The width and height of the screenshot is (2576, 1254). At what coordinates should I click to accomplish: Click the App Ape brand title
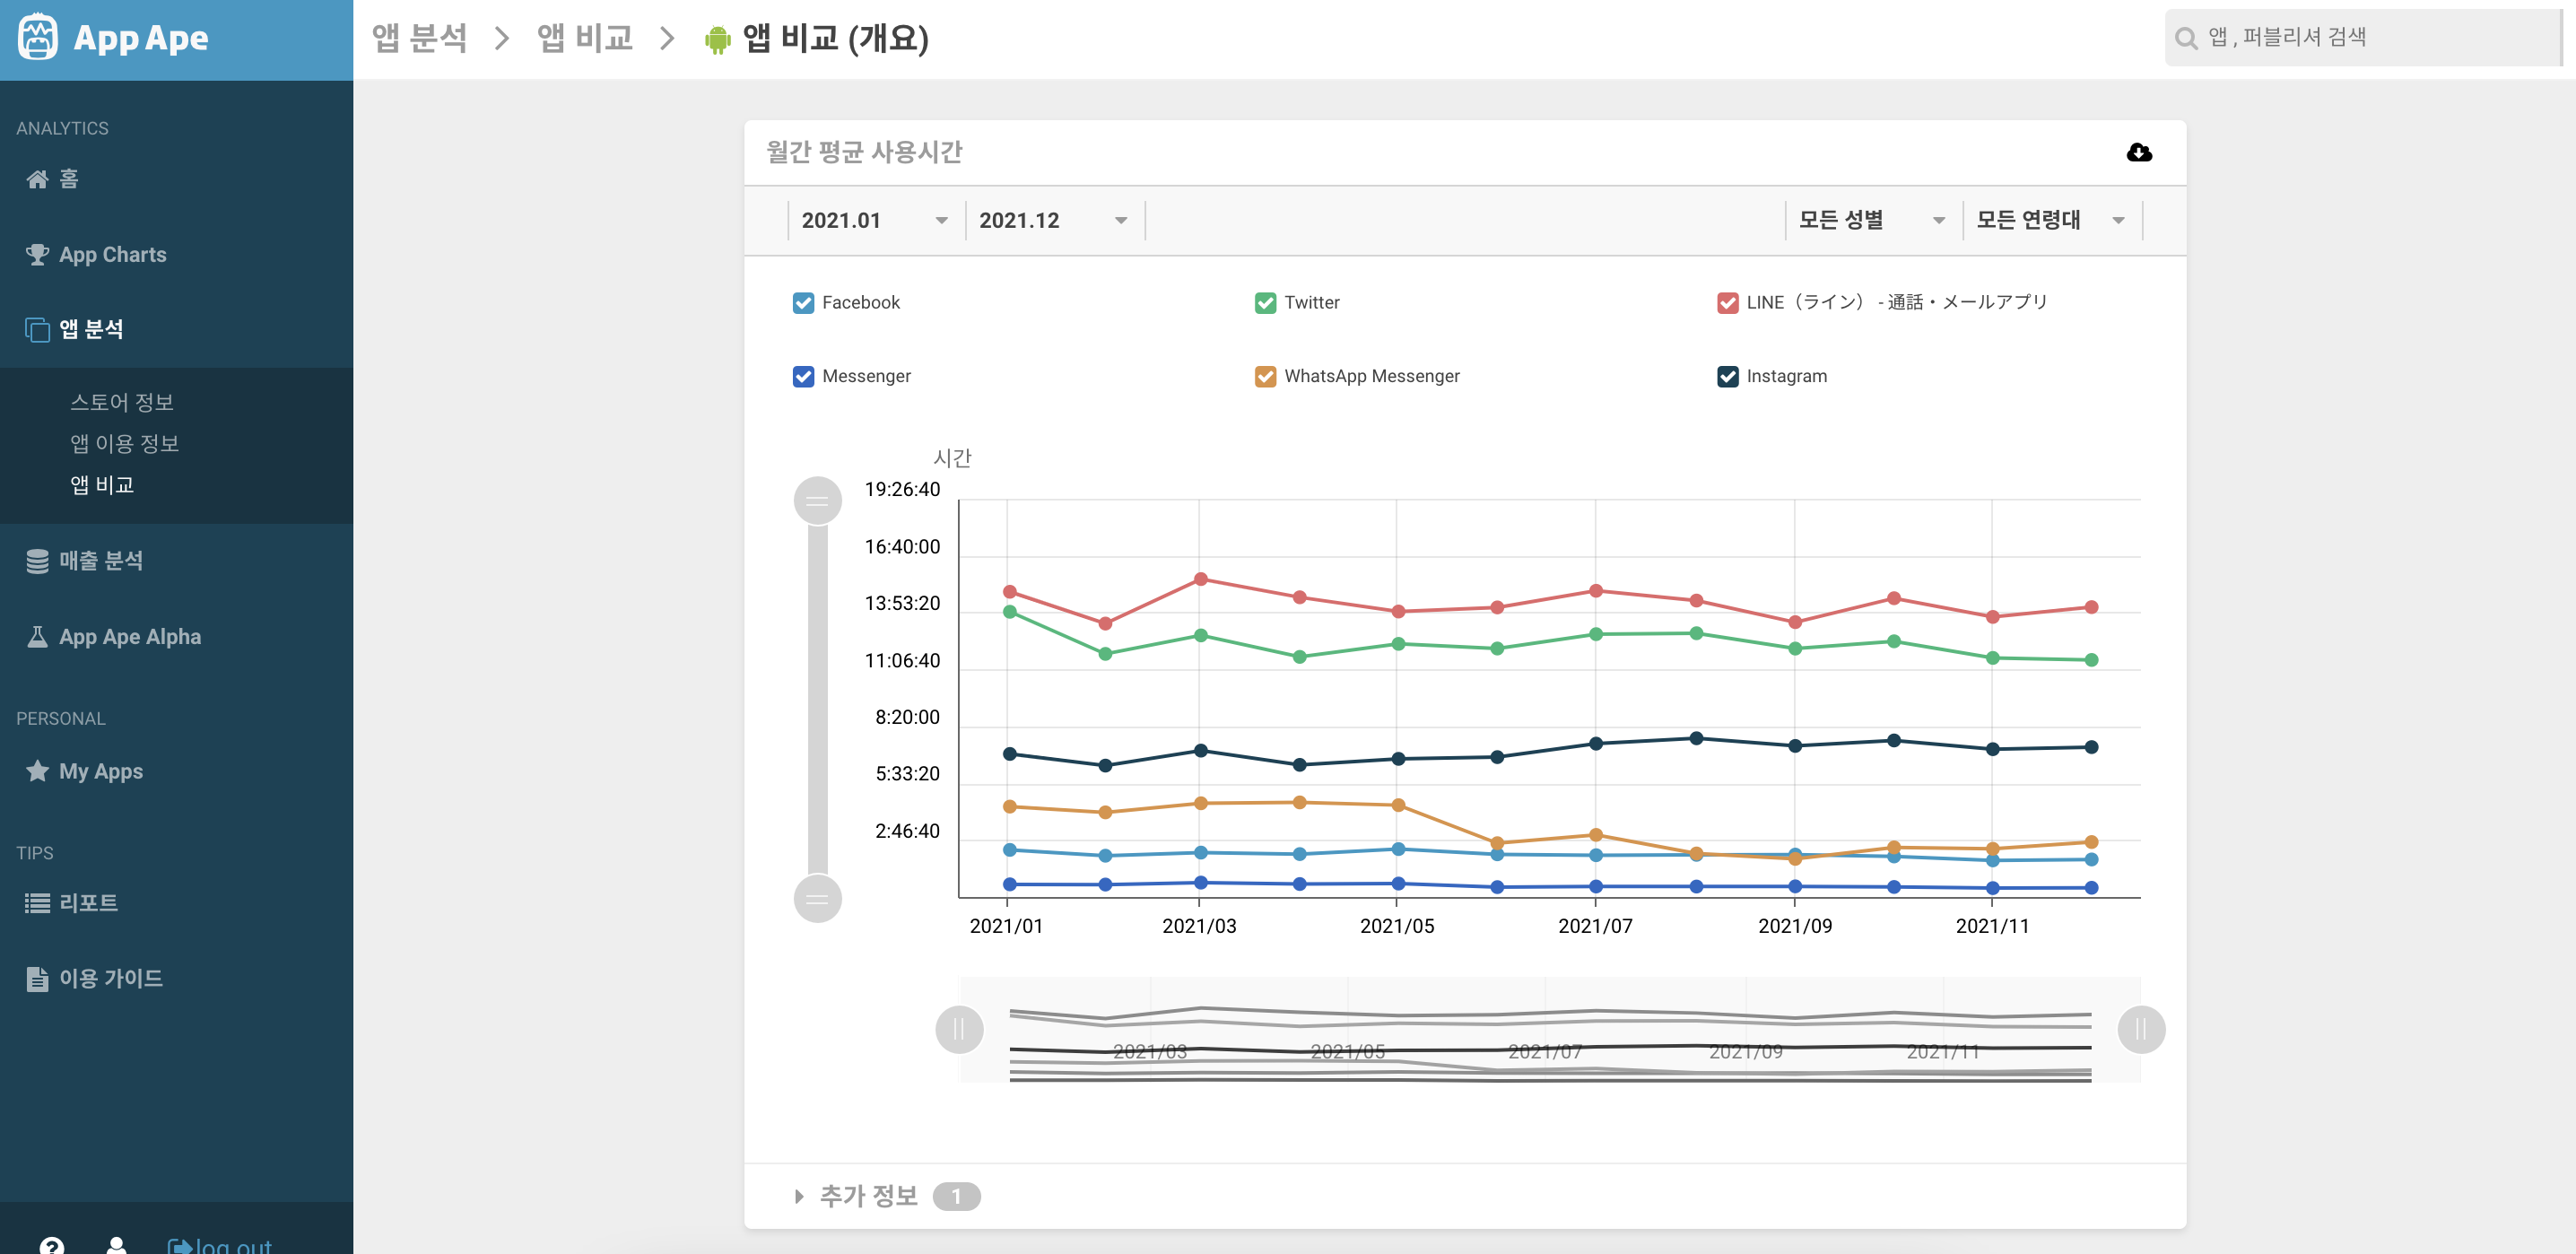[141, 38]
